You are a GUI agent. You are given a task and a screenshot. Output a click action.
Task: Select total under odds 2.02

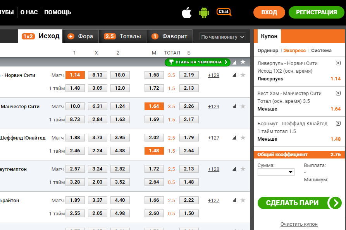pyautogui.click(x=154, y=138)
